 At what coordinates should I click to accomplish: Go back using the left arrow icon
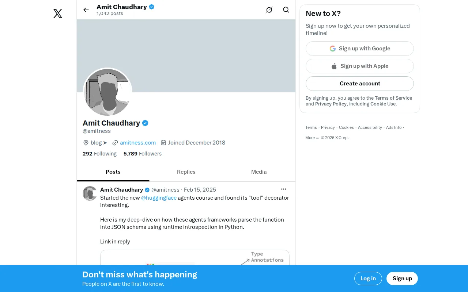point(86,10)
